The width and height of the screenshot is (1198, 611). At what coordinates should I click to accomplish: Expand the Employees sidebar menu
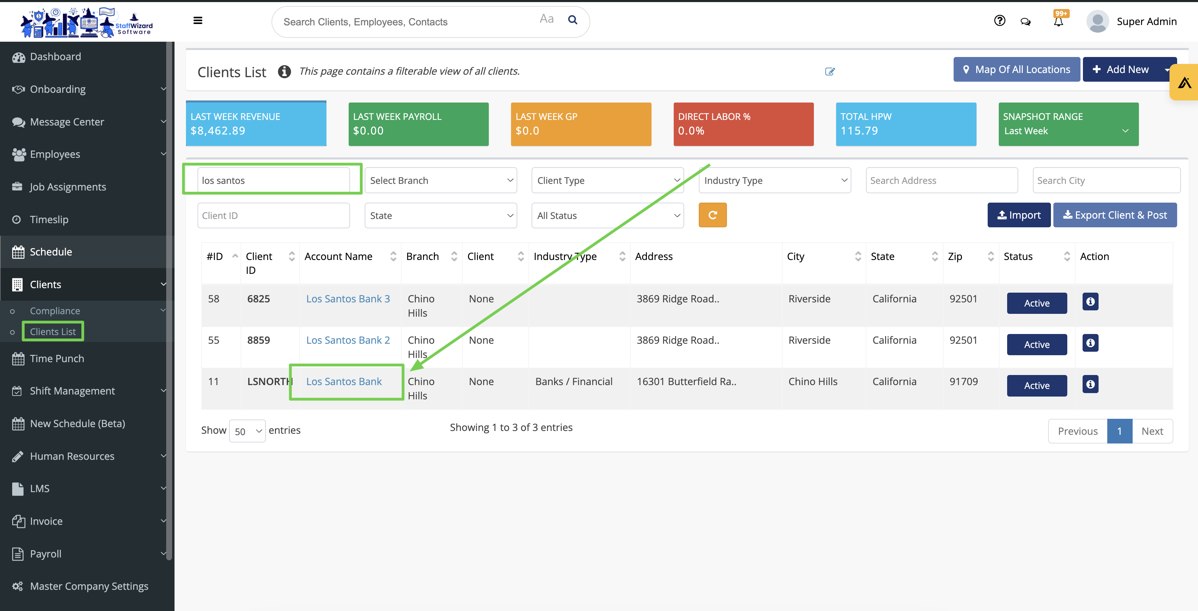coord(87,154)
